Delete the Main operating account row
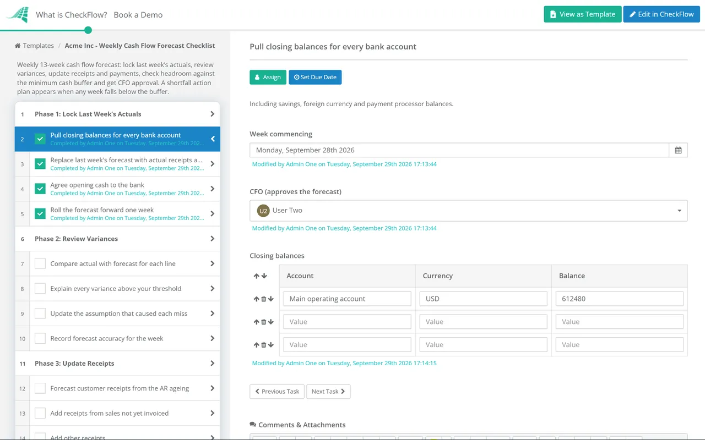The height and width of the screenshot is (440, 705). (x=263, y=299)
